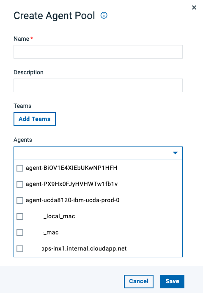This screenshot has width=203, height=293.
Task: Check agent-BiOV1E4XIEbUKwNP1HFH checkbox
Action: pyautogui.click(x=20, y=168)
